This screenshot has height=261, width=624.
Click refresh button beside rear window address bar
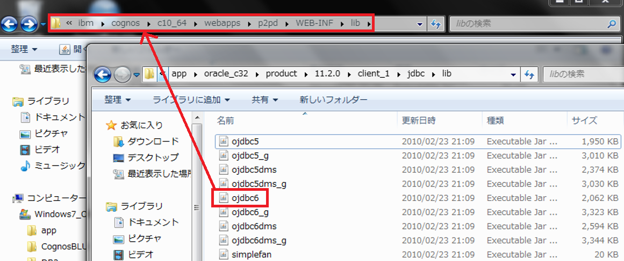436,24
